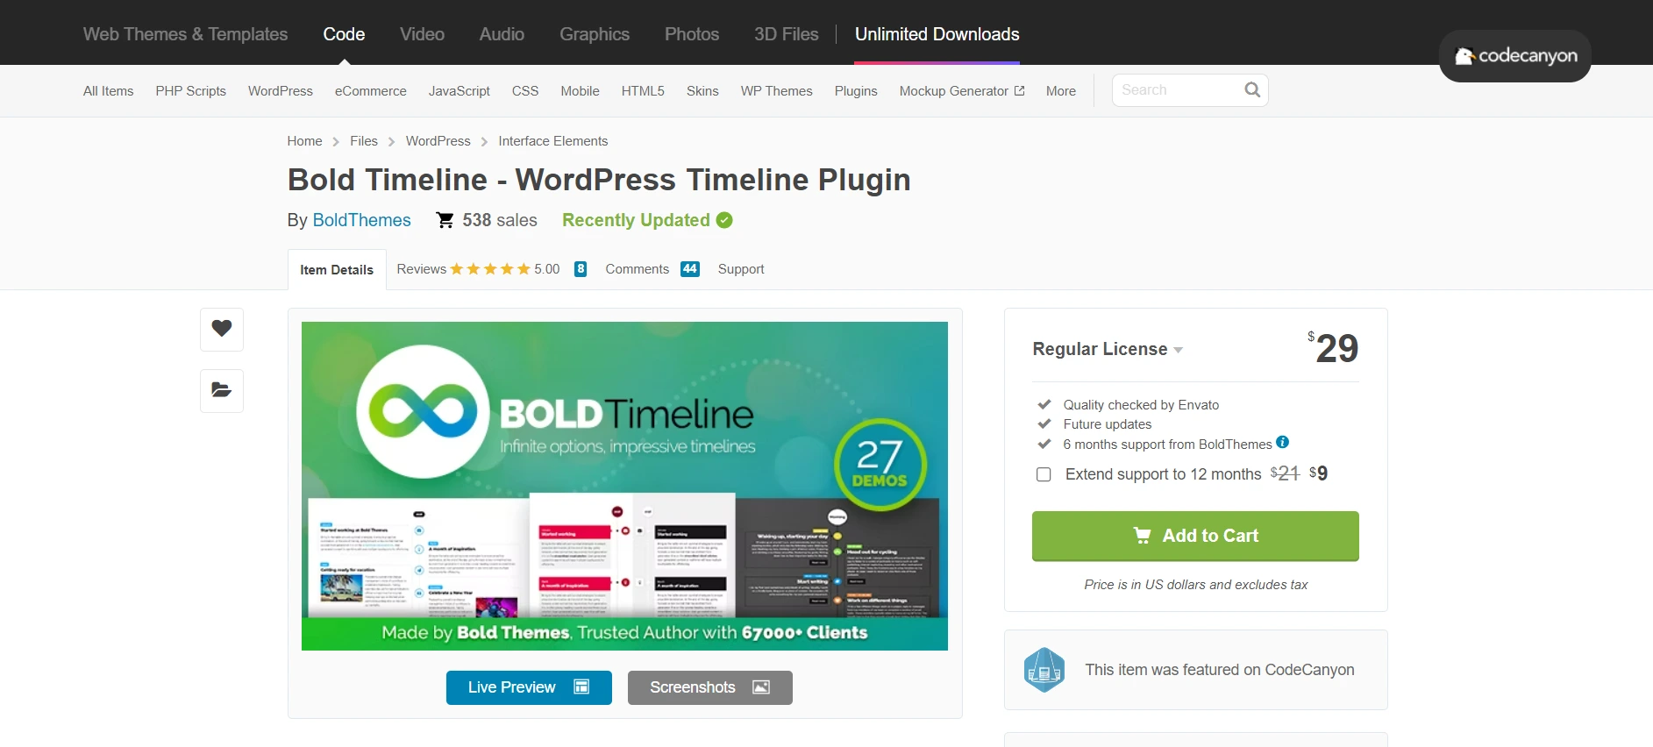Open the BoldThemes author profile
The height and width of the screenshot is (747, 1653).
click(x=362, y=220)
